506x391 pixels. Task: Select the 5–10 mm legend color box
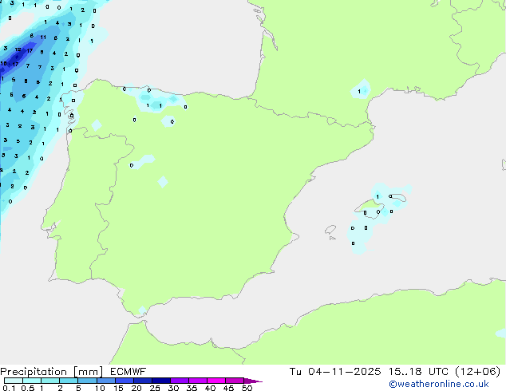pos(88,381)
